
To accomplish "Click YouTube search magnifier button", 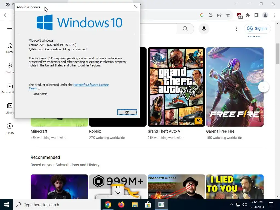I will 185,28.
